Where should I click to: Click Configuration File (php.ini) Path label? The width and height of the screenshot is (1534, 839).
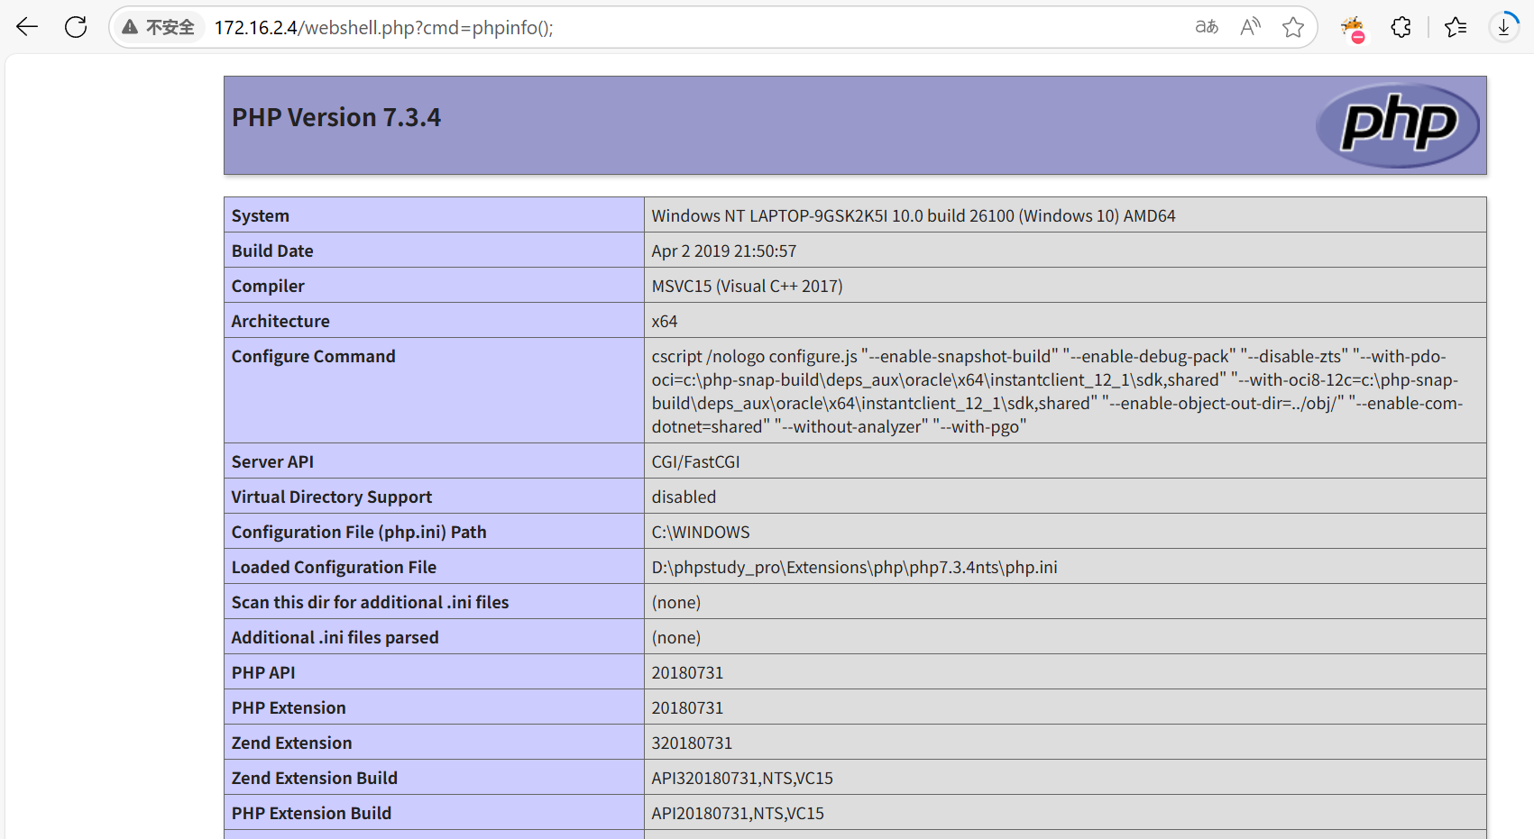(359, 532)
